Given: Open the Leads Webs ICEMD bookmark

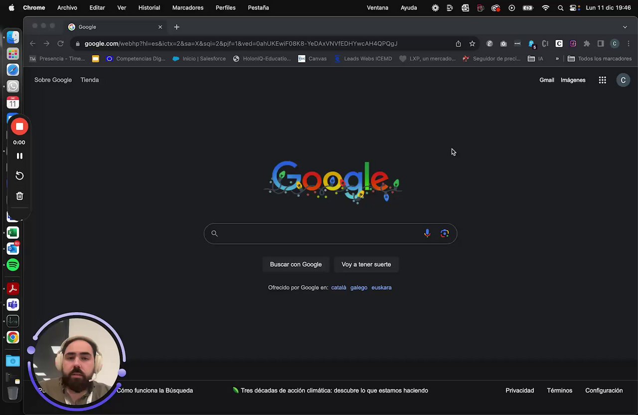Looking at the screenshot, I should pos(363,58).
